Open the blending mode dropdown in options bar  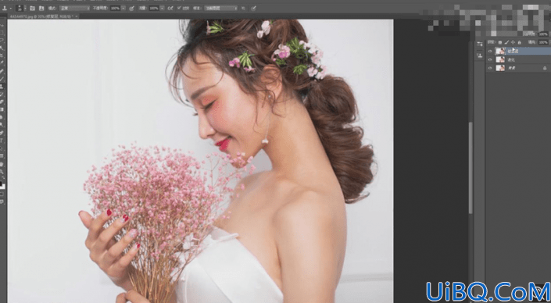[x=74, y=8]
